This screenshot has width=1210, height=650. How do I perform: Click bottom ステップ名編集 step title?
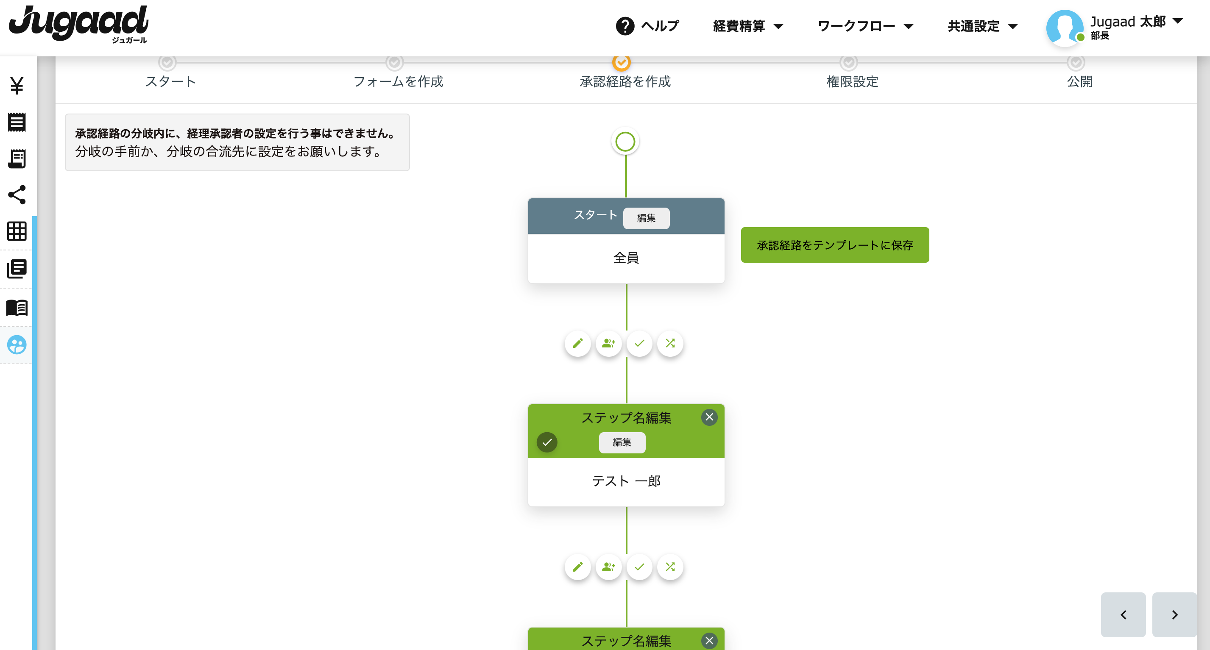point(626,641)
